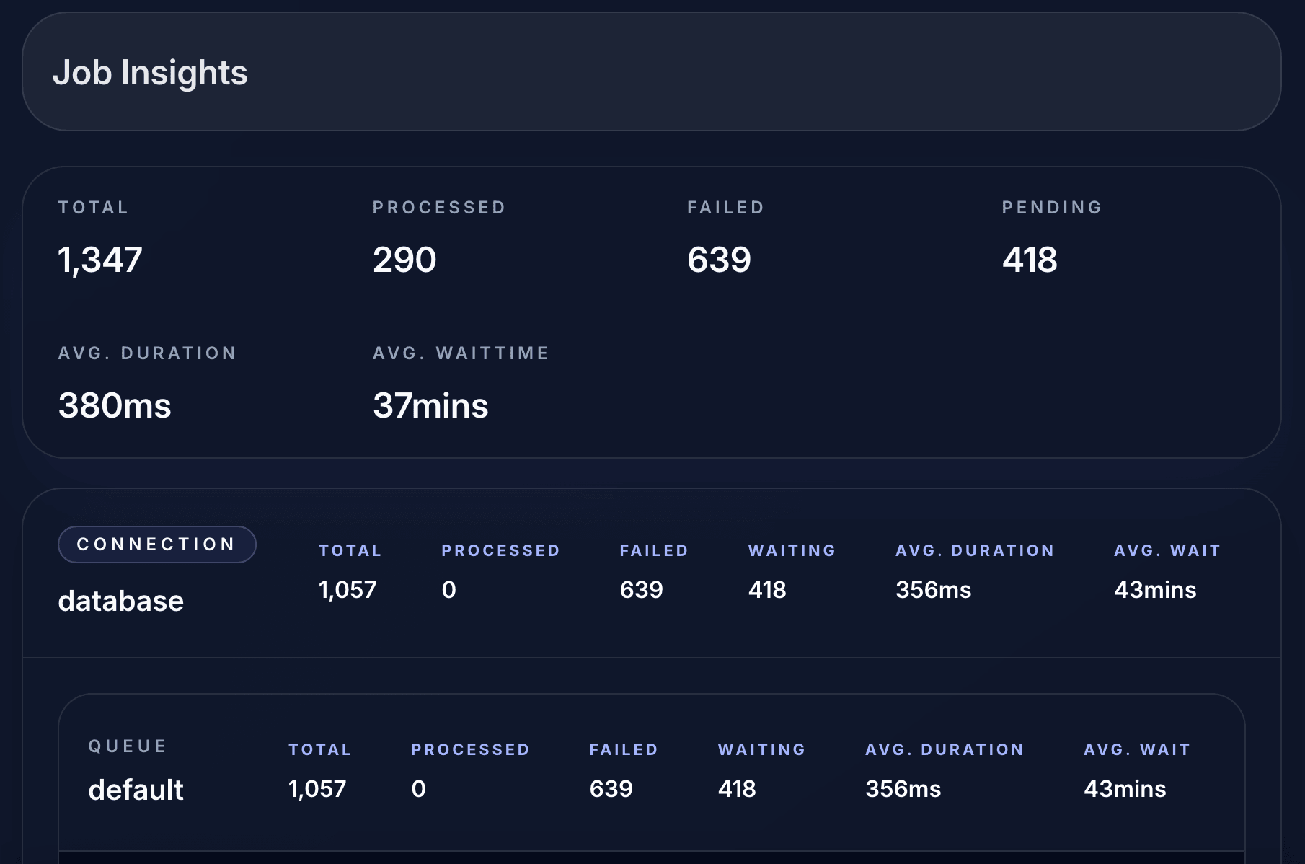The image size is (1305, 864).
Task: Click database row processed value 0
Action: [x=448, y=590]
